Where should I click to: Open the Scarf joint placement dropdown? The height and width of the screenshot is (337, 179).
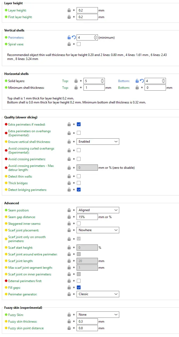coord(98,230)
